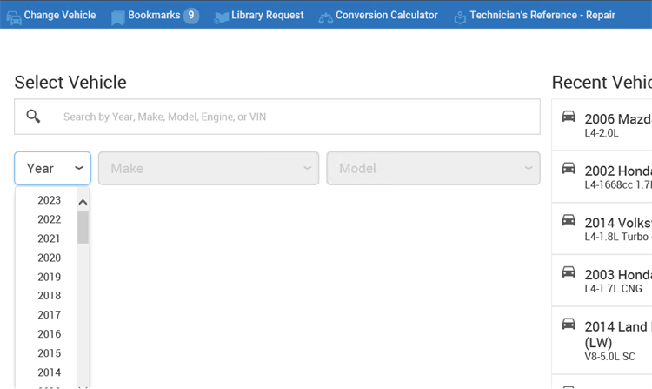Open recent vehicle 2014 Land Rover
This screenshot has height=389, width=652.
pyautogui.click(x=602, y=341)
